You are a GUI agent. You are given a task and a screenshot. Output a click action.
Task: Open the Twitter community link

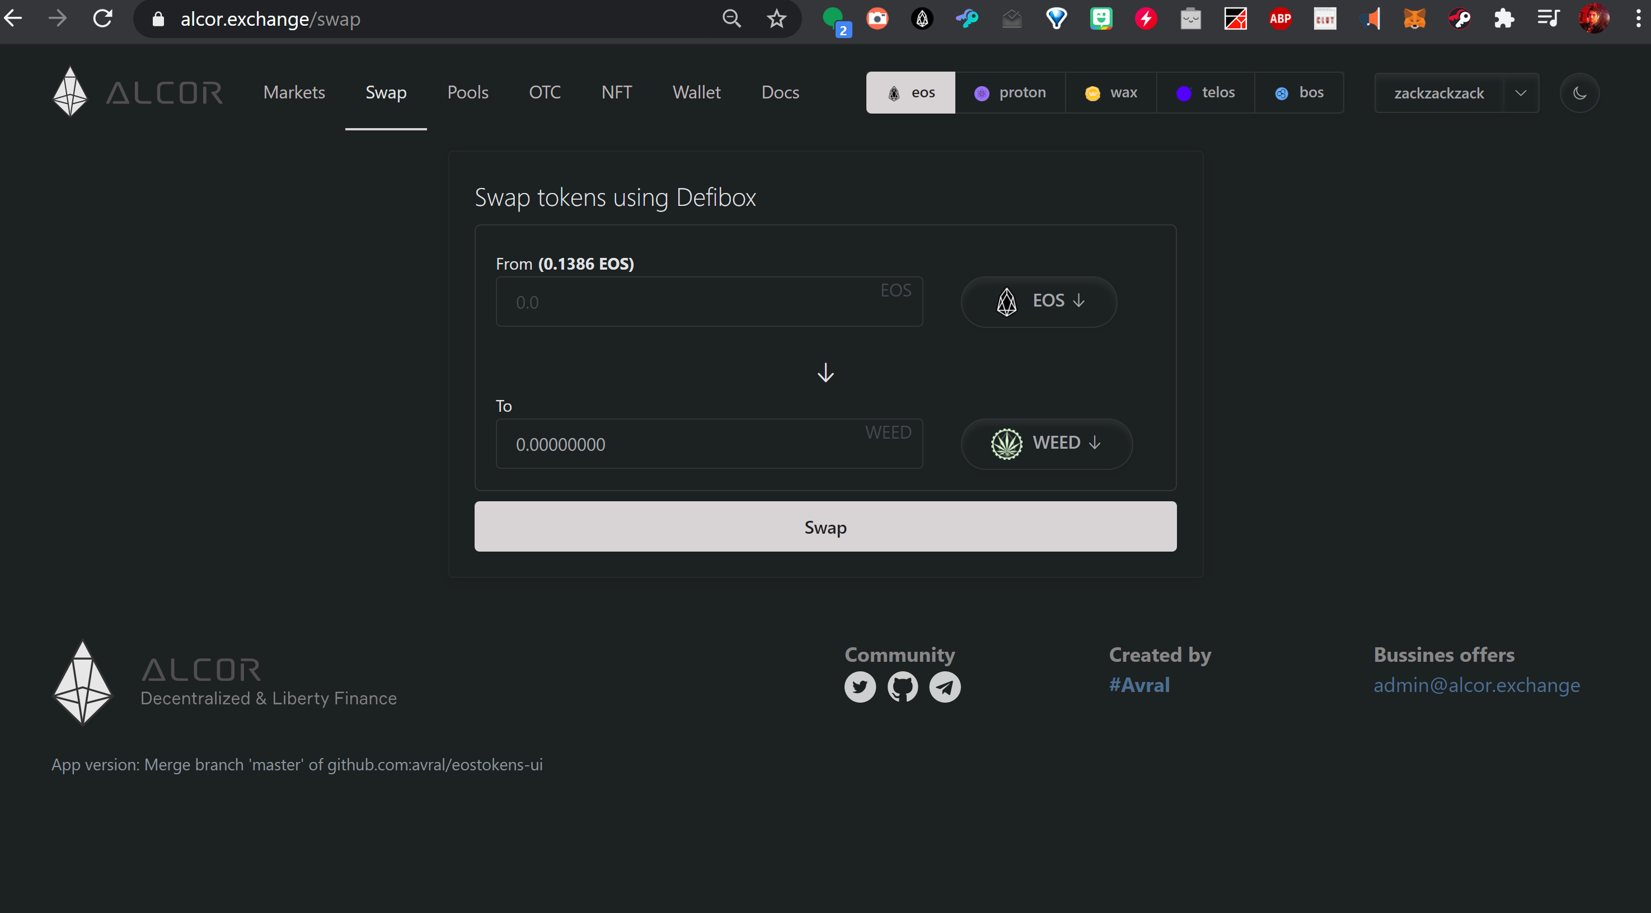[x=860, y=687]
